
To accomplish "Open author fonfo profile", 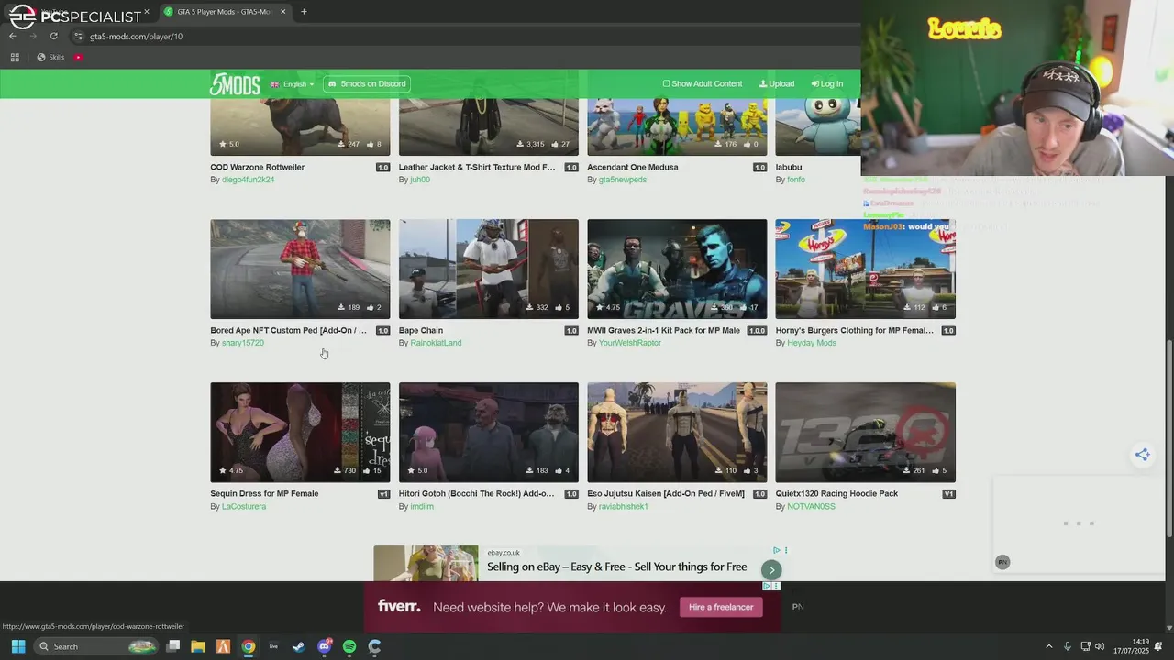I will click(x=796, y=180).
